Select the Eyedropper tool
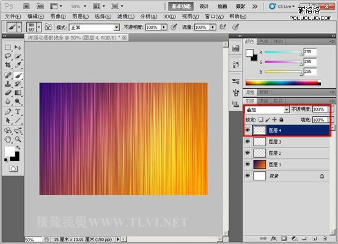This screenshot has width=338, height=244. tap(18, 64)
